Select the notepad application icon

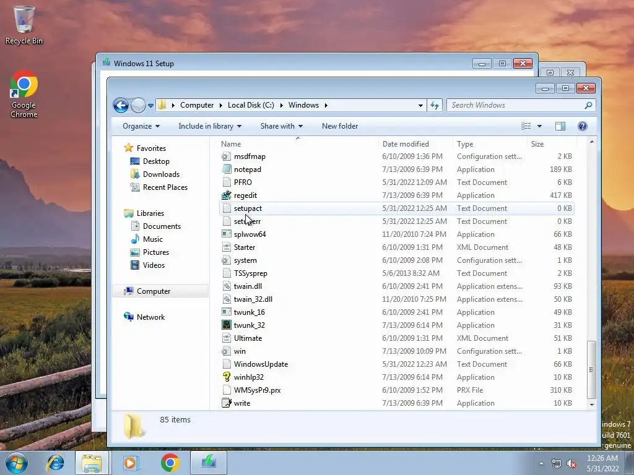click(x=227, y=169)
